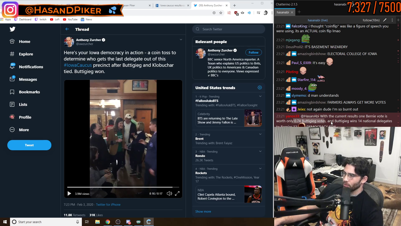Click the blue Tweet button

pos(29,145)
